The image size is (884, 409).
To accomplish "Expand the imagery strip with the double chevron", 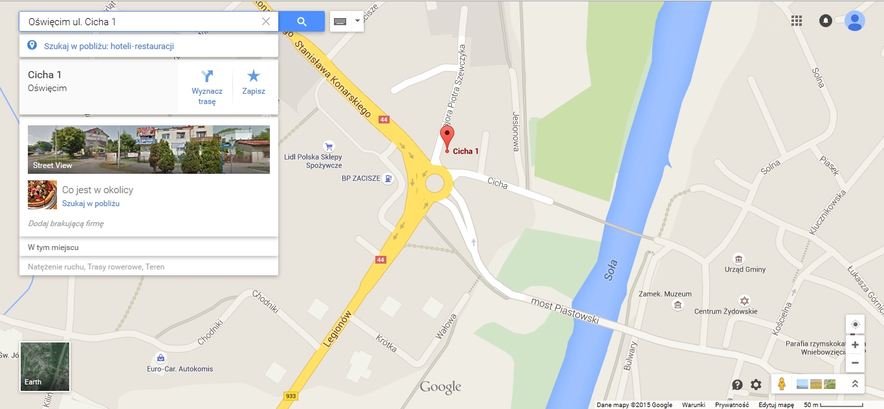I will 855,384.
